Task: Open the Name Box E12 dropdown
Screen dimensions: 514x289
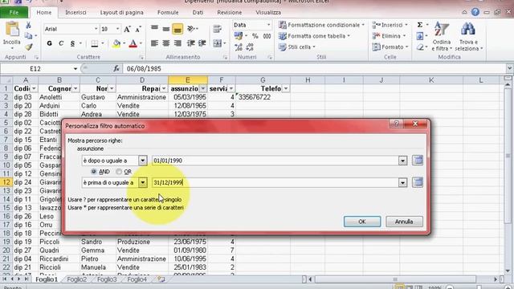Action: point(75,68)
